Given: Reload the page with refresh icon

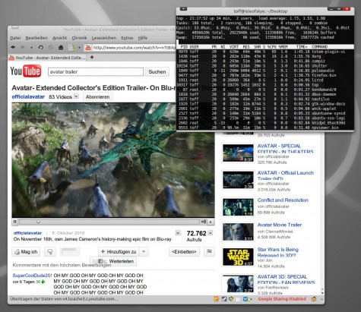Looking at the screenshot, I should coord(40,47).
